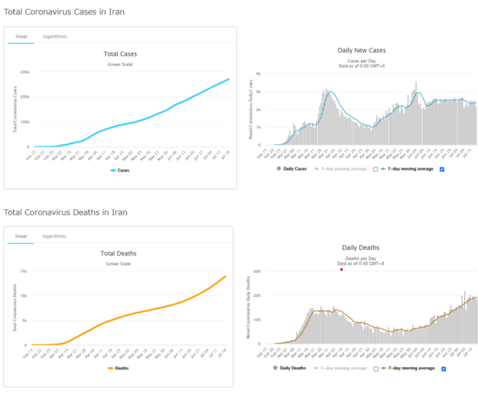The width and height of the screenshot is (478, 397).
Task: Uncheck 7-day moving average for Daily Cases
Action: click(x=442, y=169)
